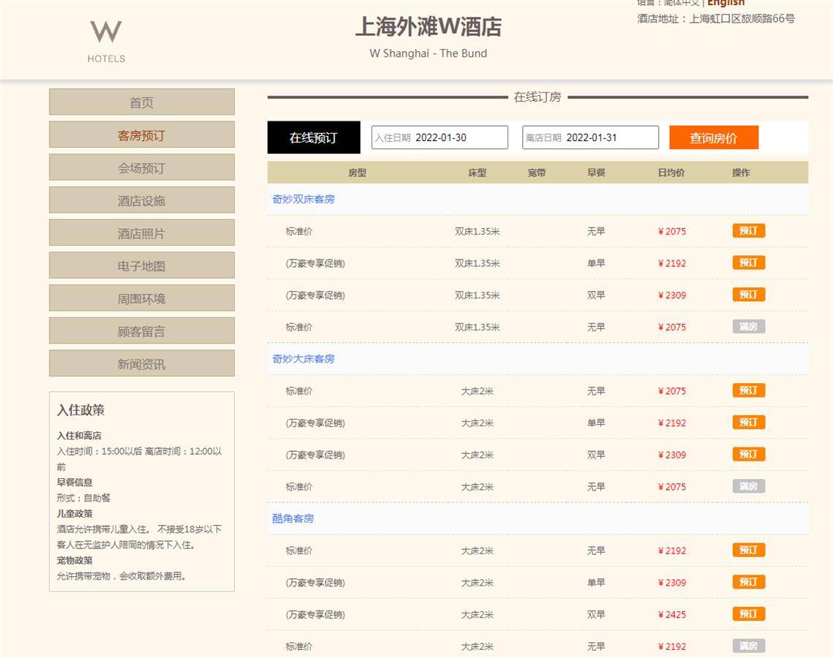Open the 新闻资讯 news page

click(142, 363)
